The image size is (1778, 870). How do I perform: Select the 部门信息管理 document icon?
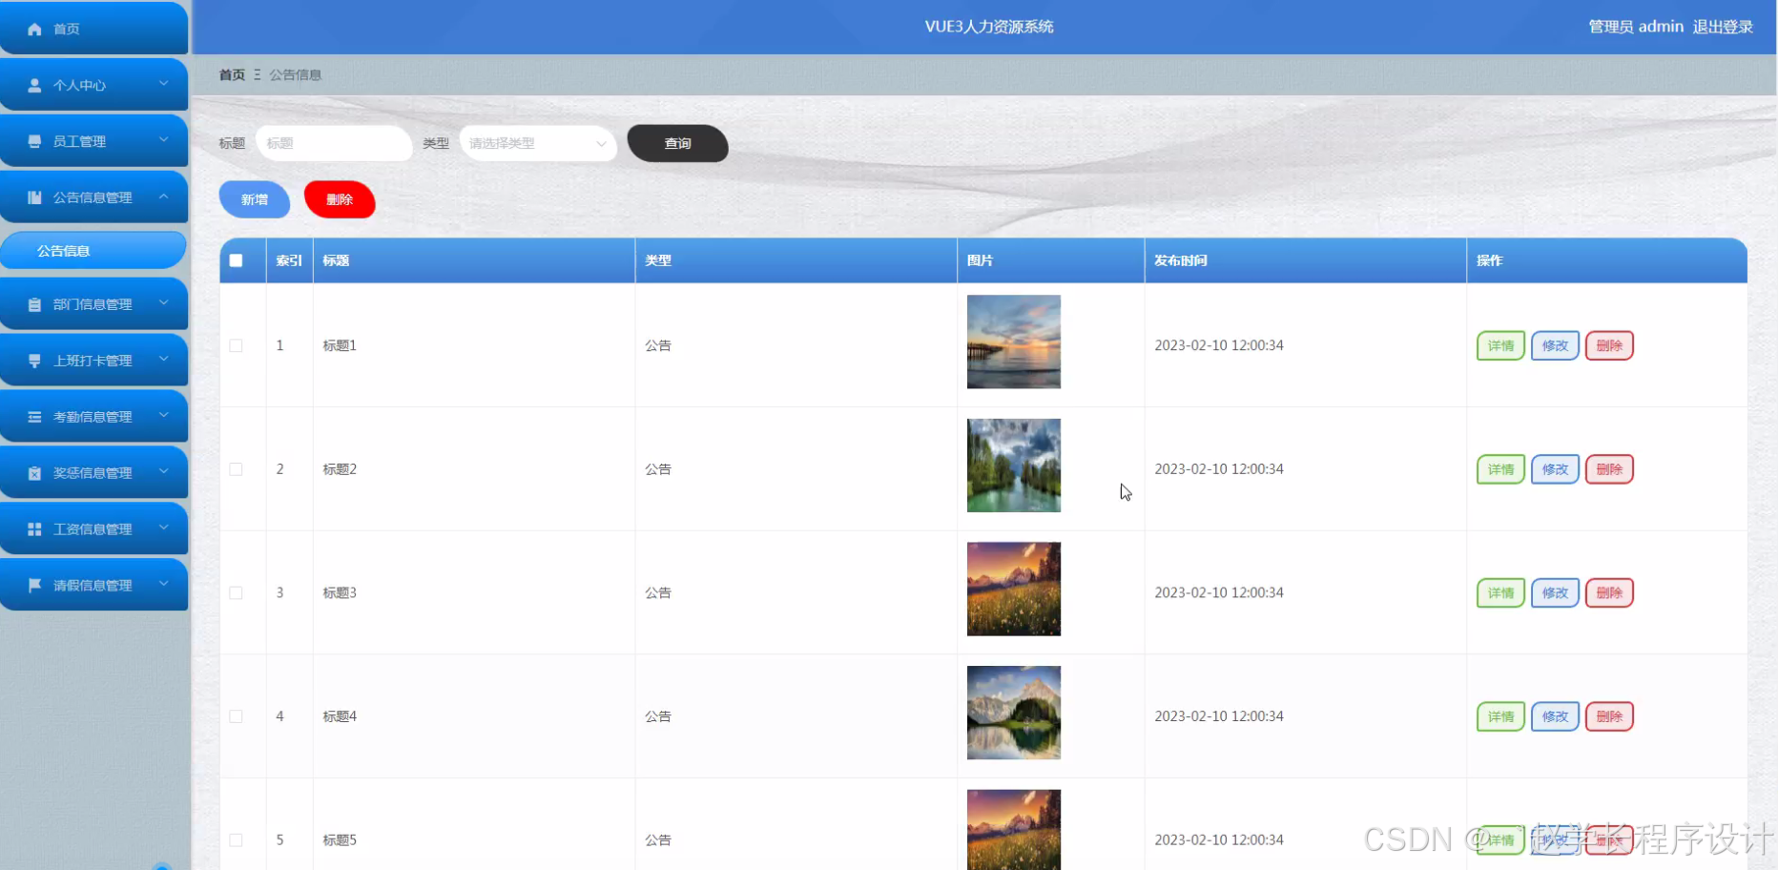point(34,303)
